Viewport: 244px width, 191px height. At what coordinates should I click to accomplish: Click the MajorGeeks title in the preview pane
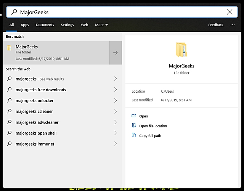[x=181, y=66]
